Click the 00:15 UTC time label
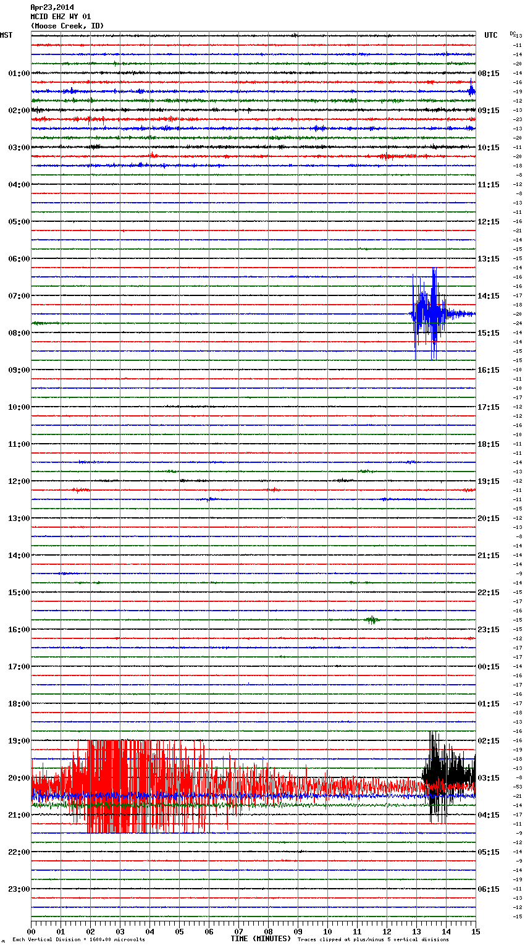 (489, 667)
